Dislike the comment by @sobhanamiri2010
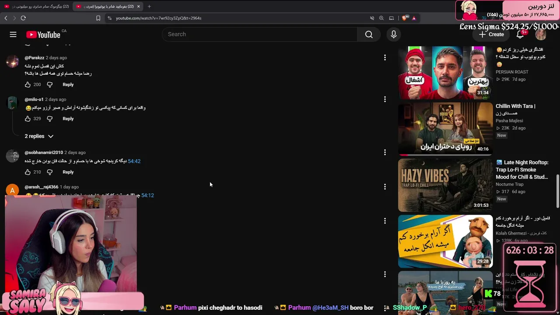This screenshot has width=560, height=315. 49,172
